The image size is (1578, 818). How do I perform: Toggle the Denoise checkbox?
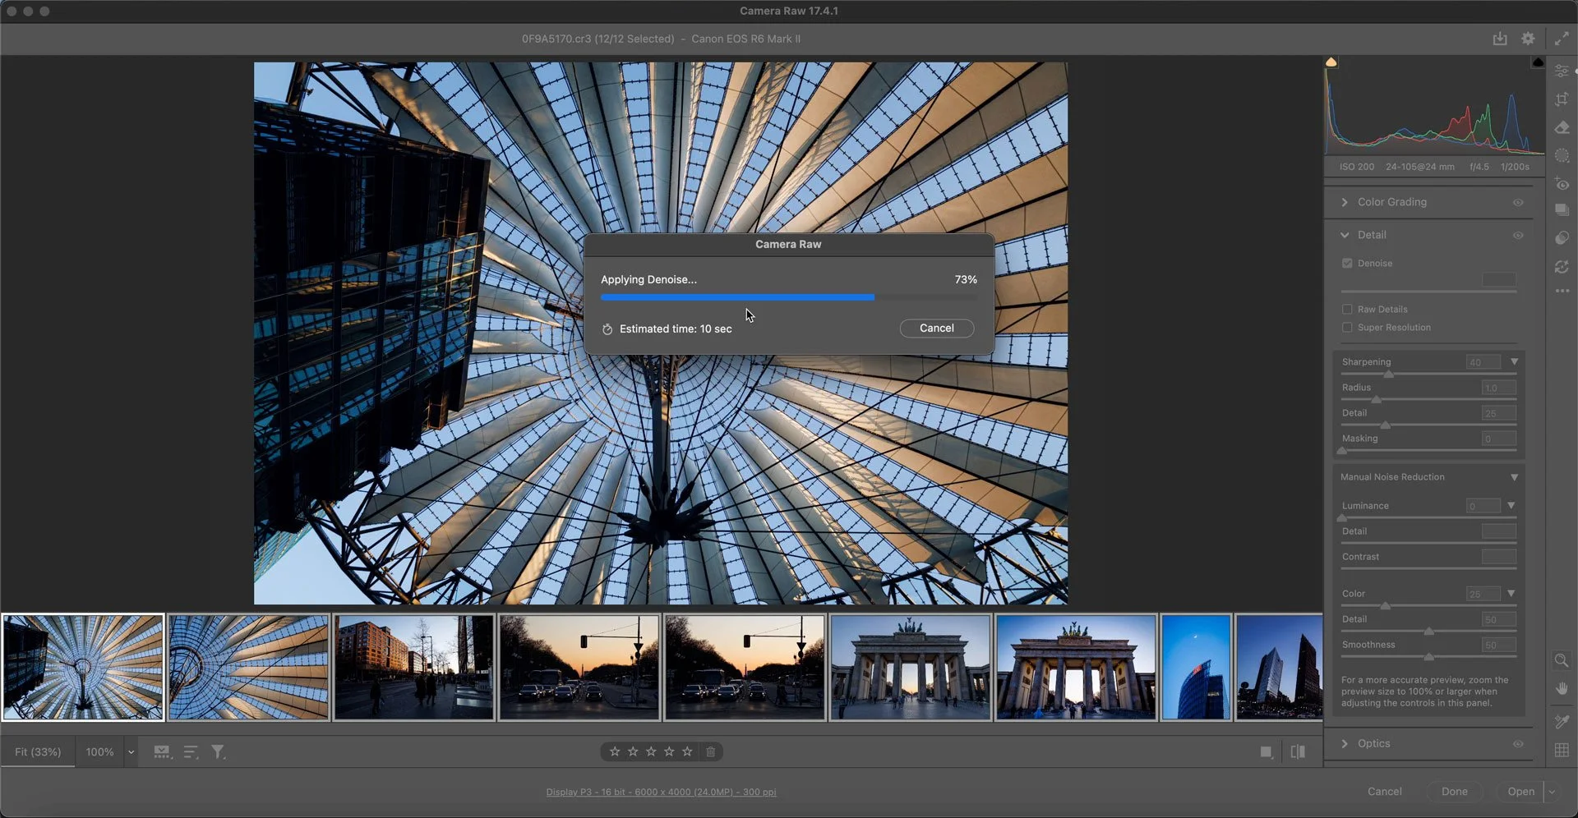tap(1347, 264)
